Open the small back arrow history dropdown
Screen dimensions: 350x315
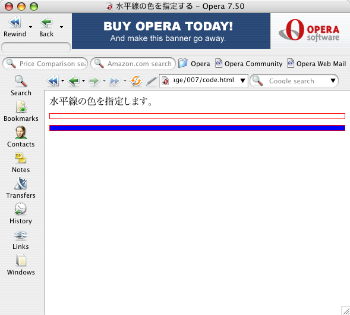click(x=83, y=80)
